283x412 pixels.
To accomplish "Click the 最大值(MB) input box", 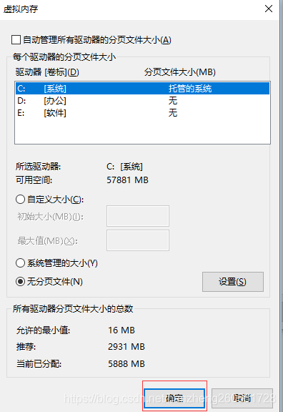I will click(x=138, y=240).
